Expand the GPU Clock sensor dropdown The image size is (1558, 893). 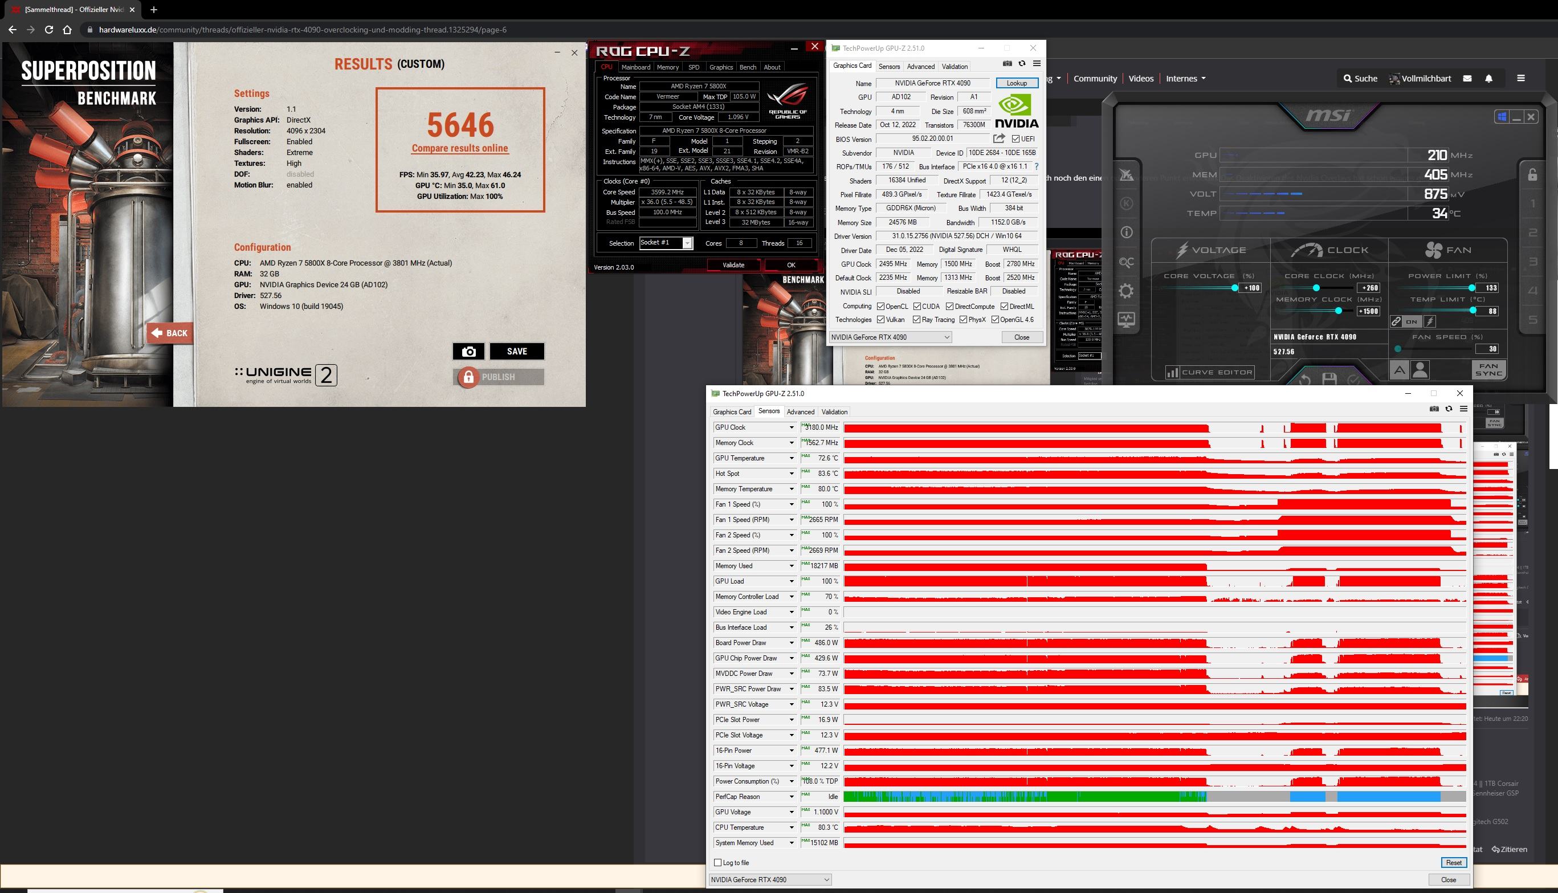791,427
